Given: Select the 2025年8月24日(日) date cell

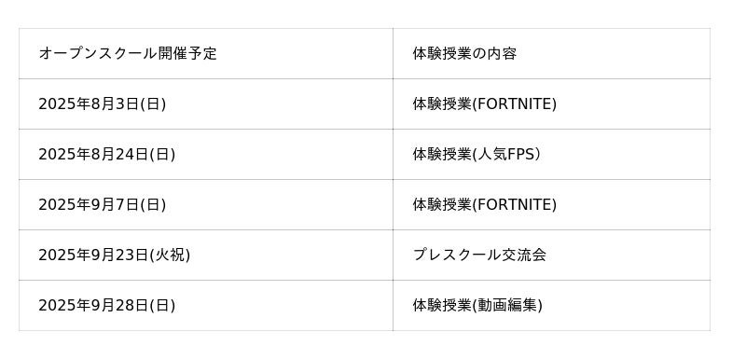Looking at the screenshot, I should [206, 155].
